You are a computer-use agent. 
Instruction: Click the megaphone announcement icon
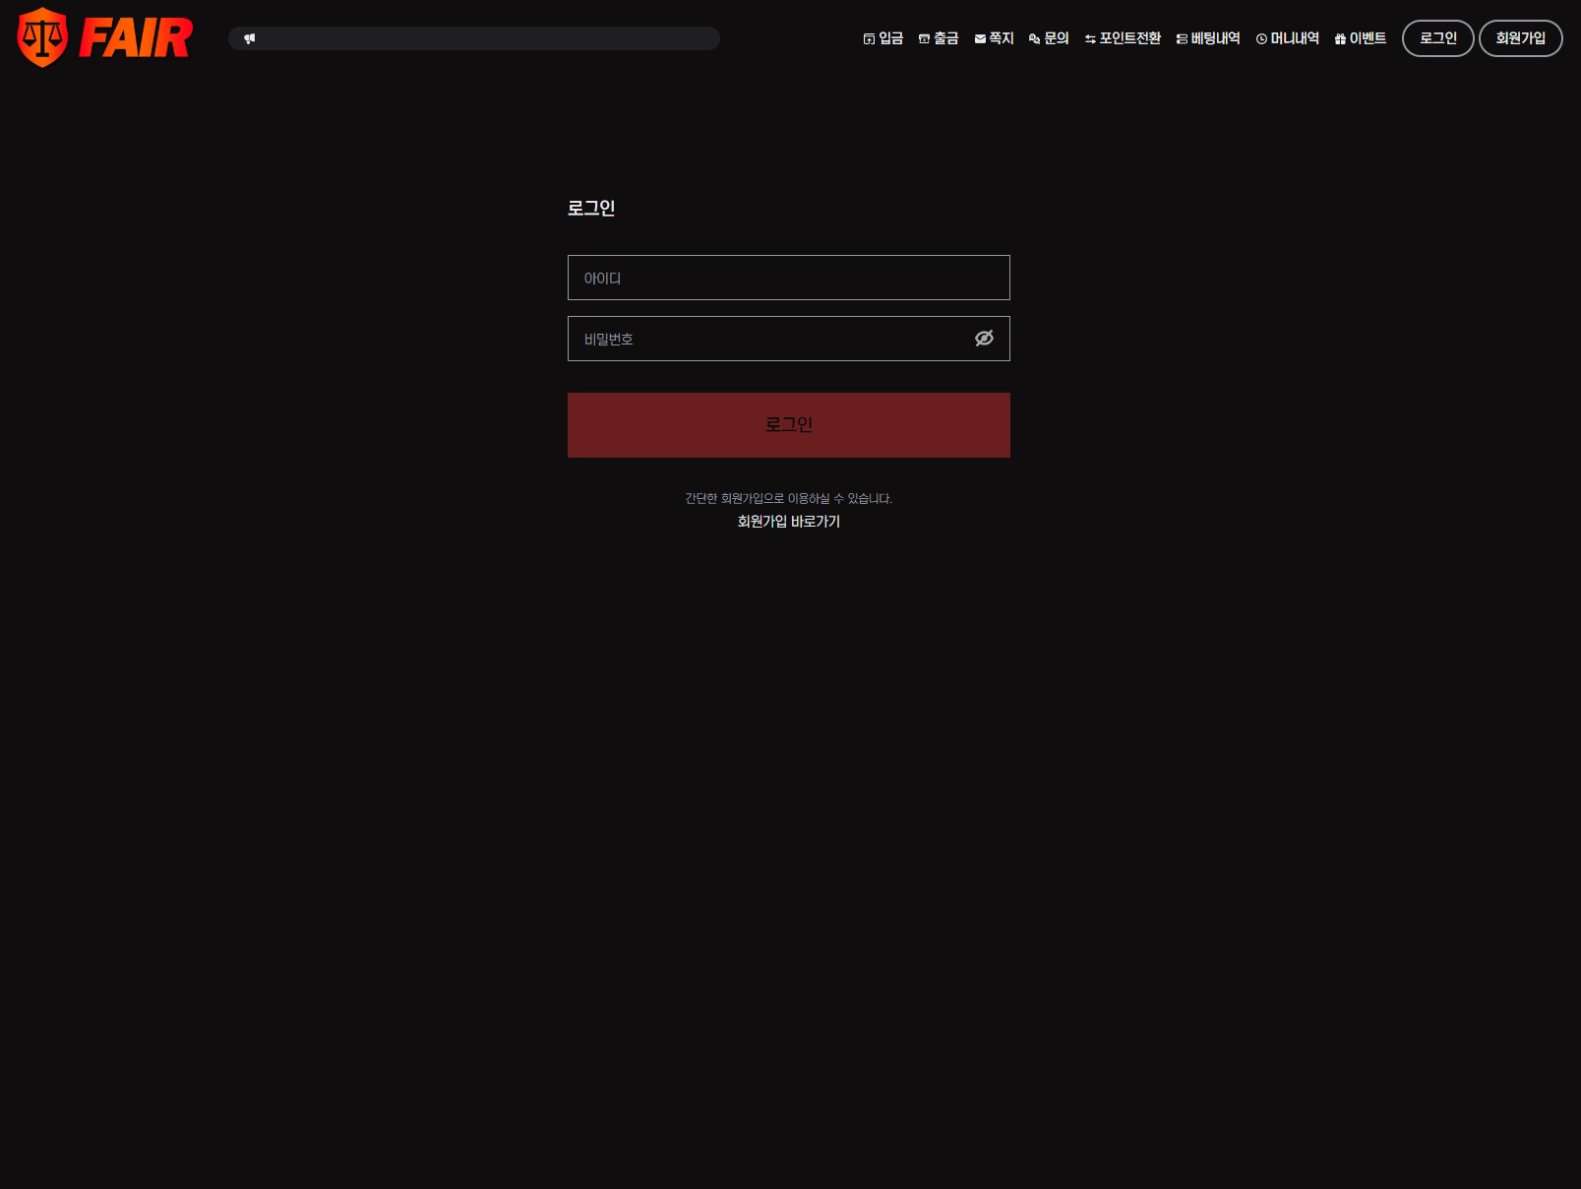[250, 38]
